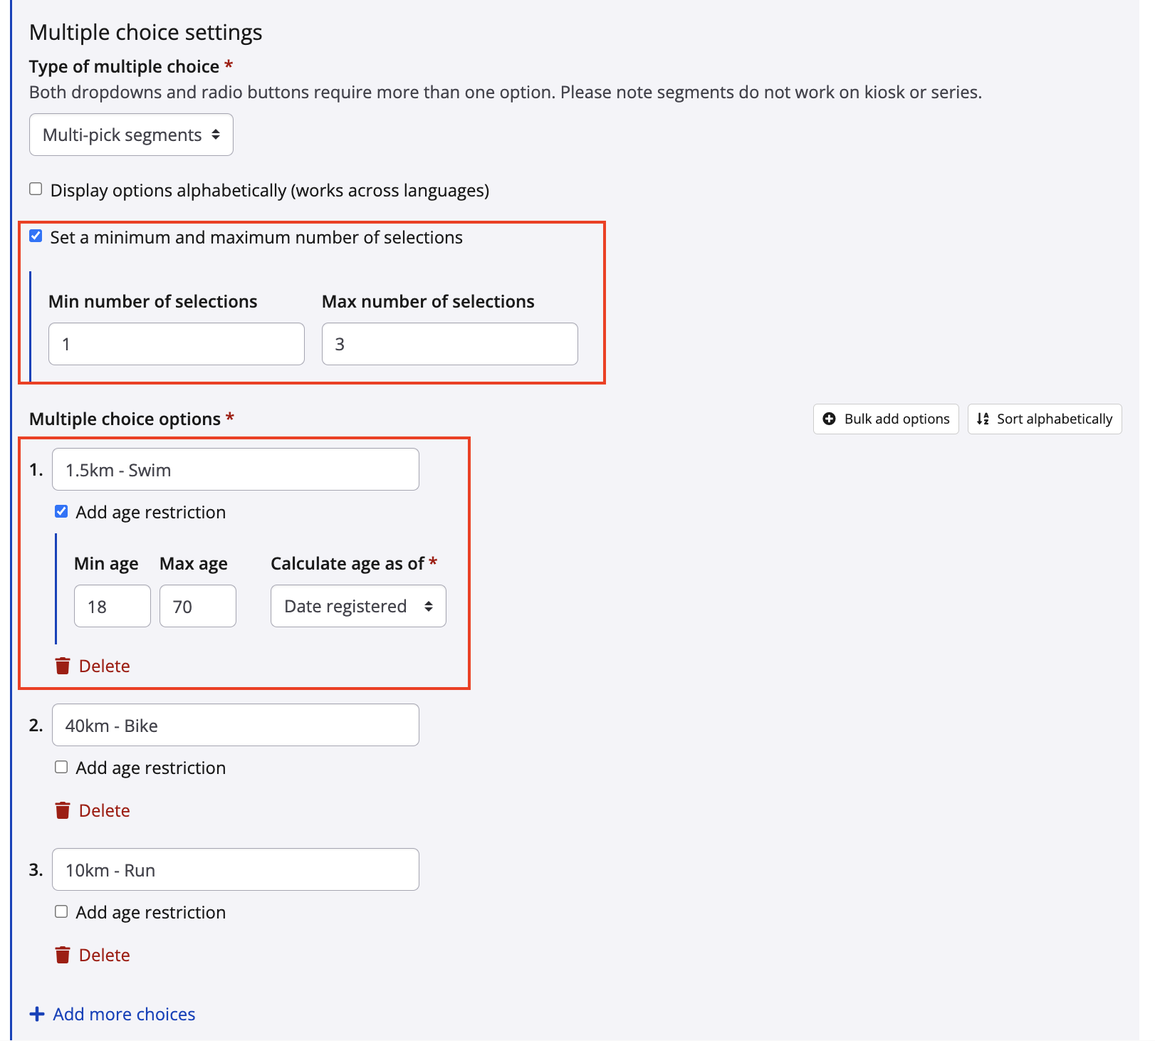Open the Calculate age as of dropdown
This screenshot has height=1041, width=1155.
coord(358,606)
